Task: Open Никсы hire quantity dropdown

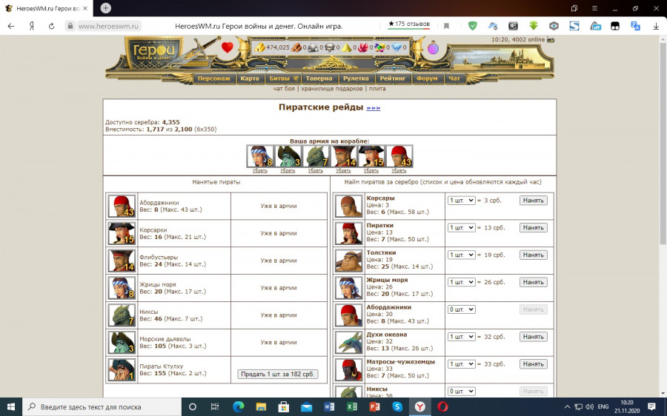Action: pos(461,391)
